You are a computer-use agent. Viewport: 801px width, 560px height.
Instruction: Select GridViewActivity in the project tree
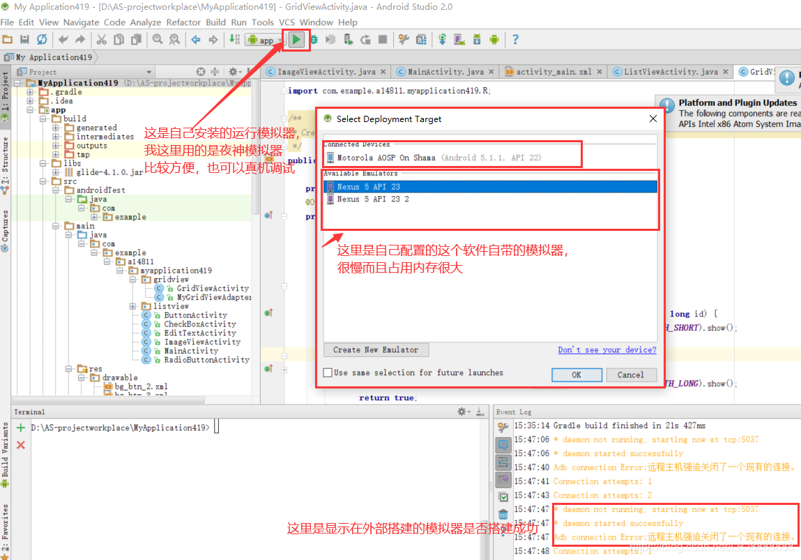tap(213, 288)
